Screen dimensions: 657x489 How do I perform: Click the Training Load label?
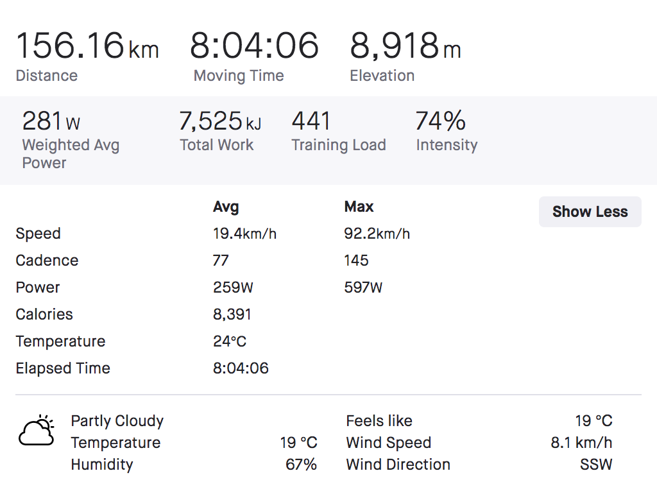point(339,145)
